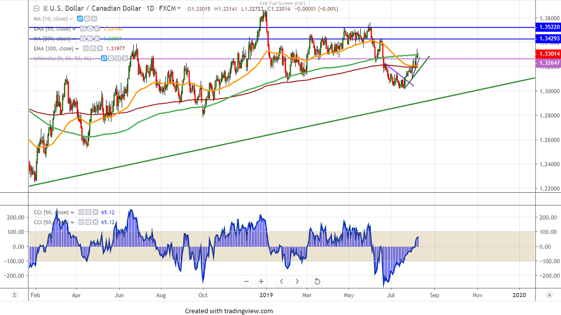Show the hidden MA (10, close) indicator

point(80,19)
